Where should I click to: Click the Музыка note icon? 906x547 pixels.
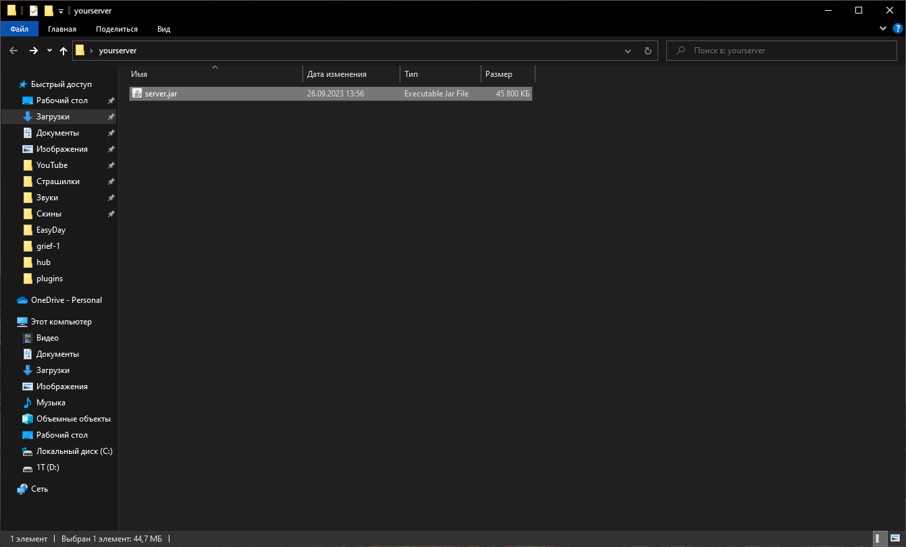[x=28, y=403]
